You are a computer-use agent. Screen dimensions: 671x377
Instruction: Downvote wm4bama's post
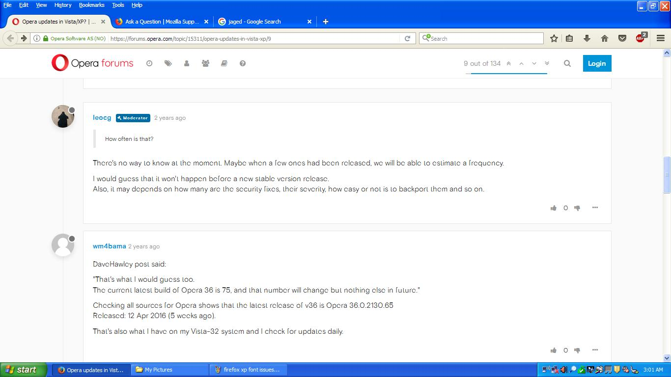tap(577, 350)
